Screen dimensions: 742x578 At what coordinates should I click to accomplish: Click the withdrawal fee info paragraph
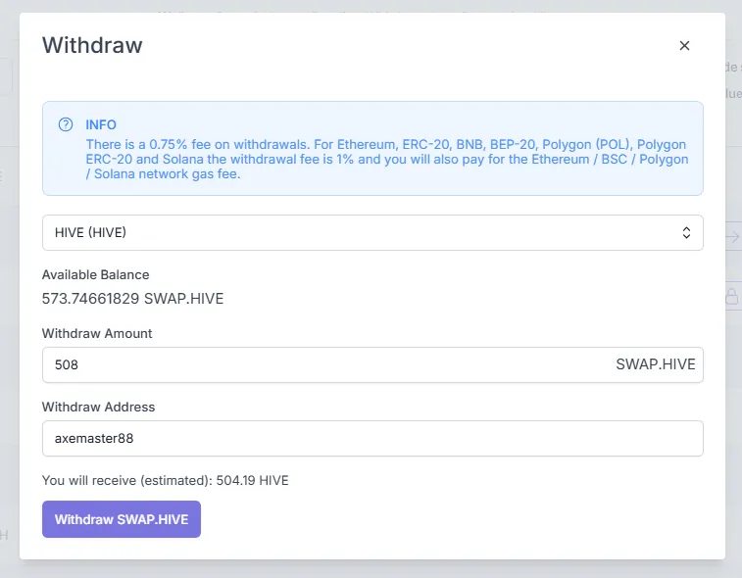[x=386, y=159]
